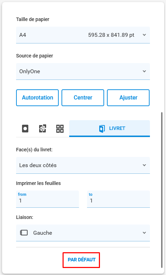Click the 'from' sheet number field
This screenshot has width=166, height=275.
pyautogui.click(x=48, y=199)
